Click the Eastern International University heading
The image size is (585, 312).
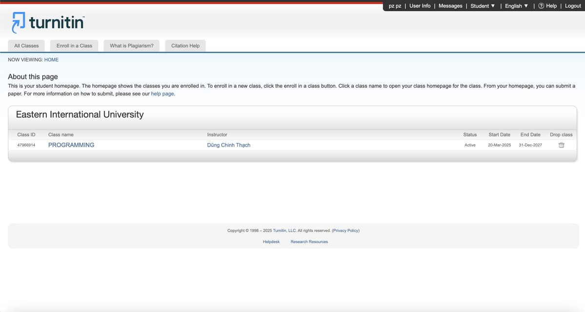pyautogui.click(x=80, y=115)
